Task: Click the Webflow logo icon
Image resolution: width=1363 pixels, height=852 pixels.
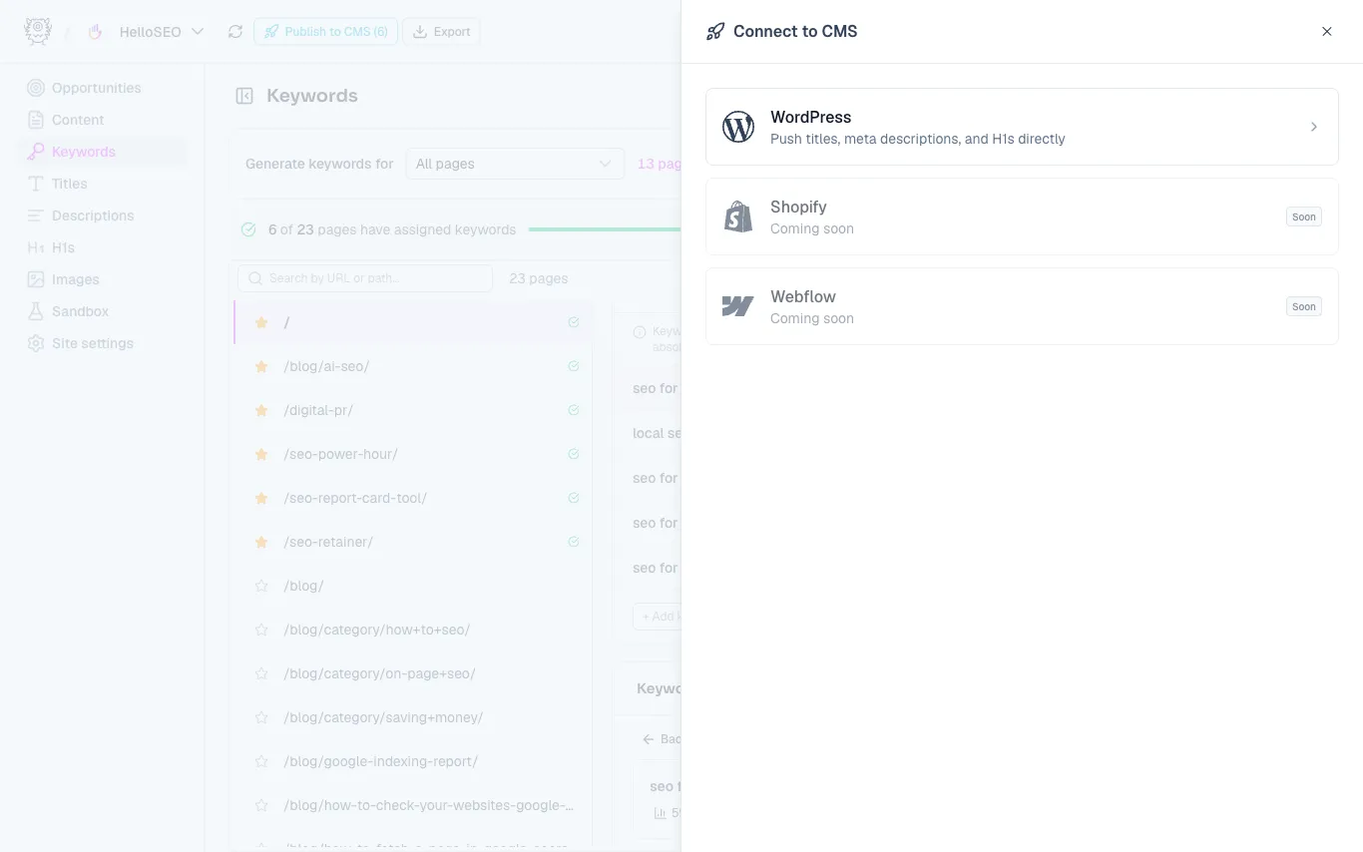Action: [x=738, y=306]
